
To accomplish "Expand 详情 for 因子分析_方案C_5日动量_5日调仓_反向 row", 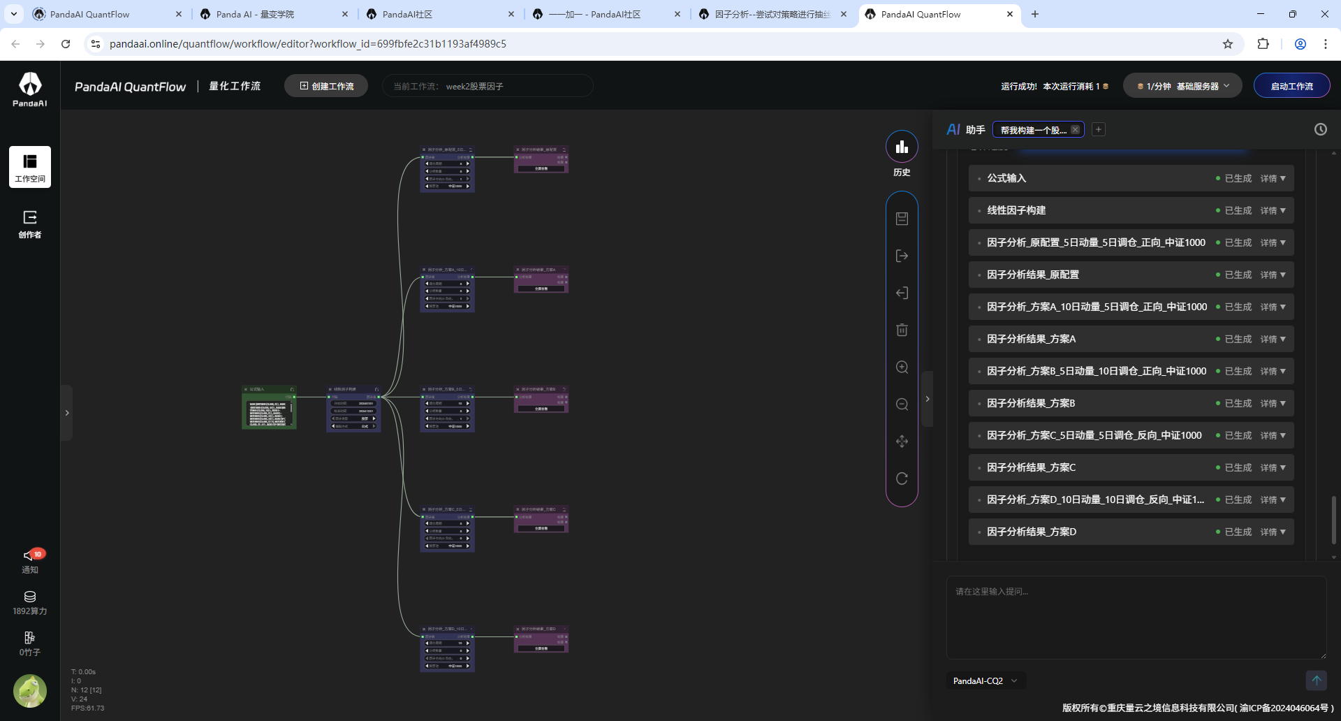I will pyautogui.click(x=1273, y=435).
